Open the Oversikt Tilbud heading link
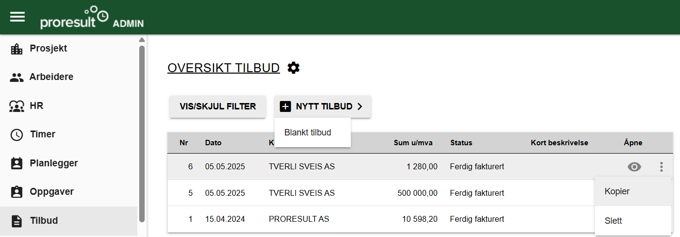 tap(223, 68)
